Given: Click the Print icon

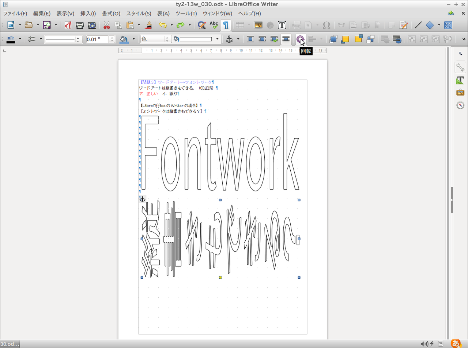Looking at the screenshot, I should tap(80, 25).
